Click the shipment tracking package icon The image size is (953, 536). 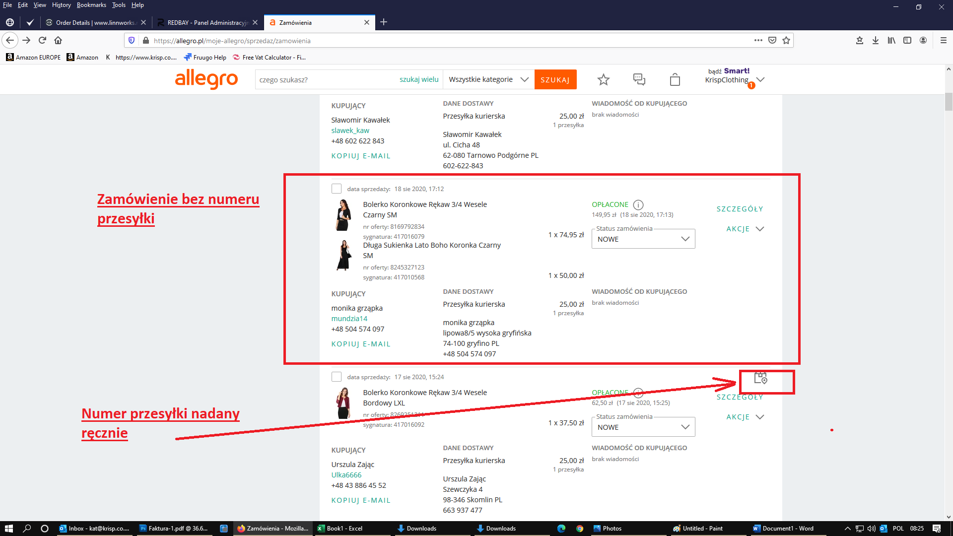(760, 378)
